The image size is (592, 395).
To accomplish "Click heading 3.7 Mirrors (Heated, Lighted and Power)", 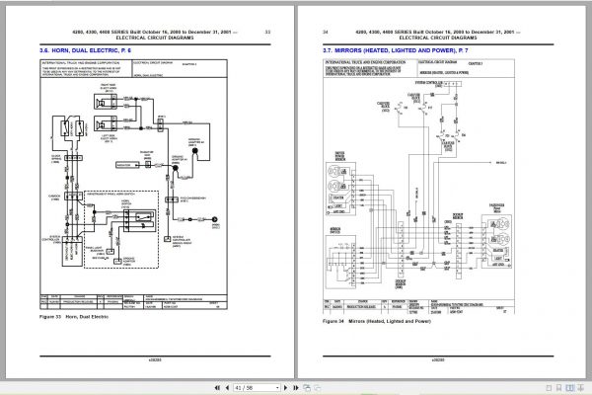I will coord(396,50).
